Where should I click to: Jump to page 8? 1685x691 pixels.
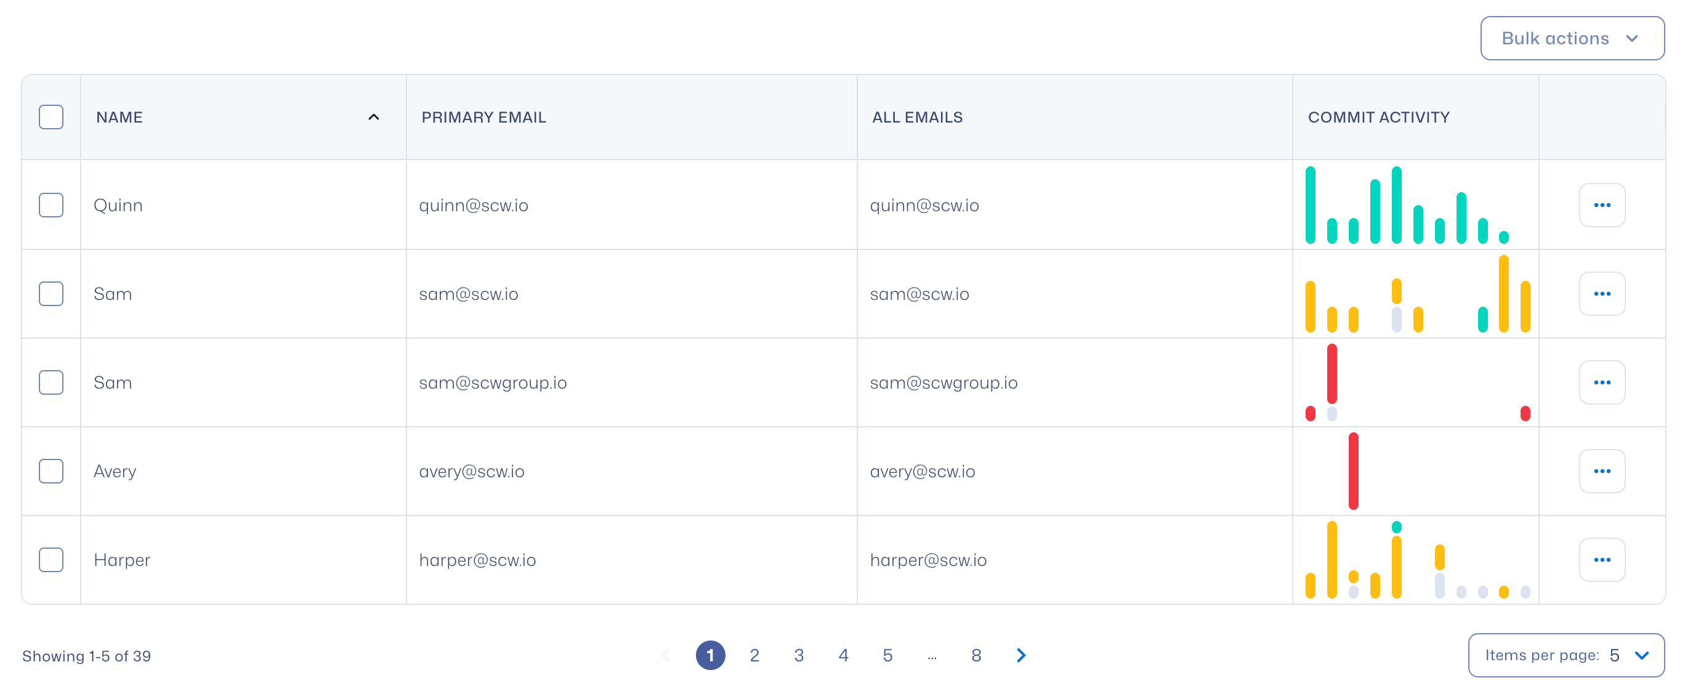[x=976, y=655]
